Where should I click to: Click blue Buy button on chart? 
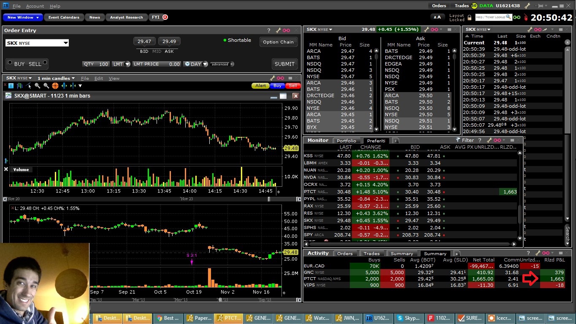pos(277,86)
